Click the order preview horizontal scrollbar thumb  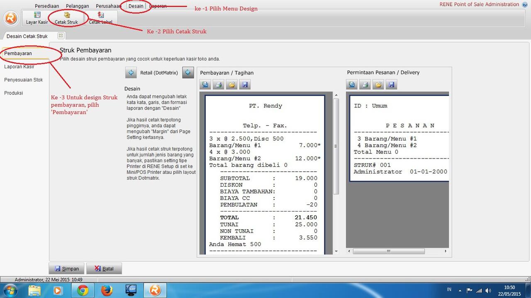tap(389, 251)
